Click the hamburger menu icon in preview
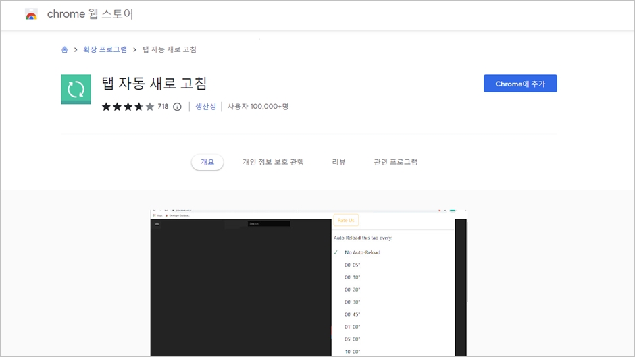The width and height of the screenshot is (635, 357). [157, 224]
